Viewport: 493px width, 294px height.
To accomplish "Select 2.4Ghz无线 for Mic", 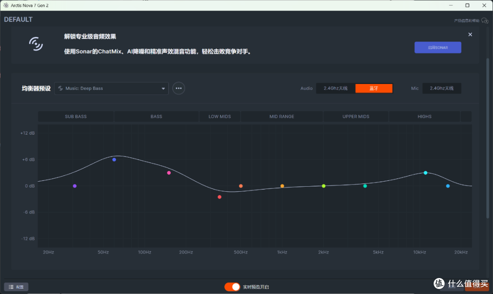I will (442, 89).
